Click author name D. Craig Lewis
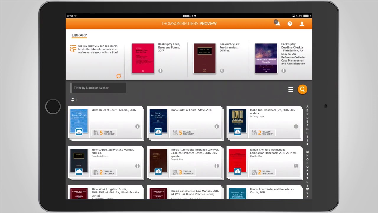The width and height of the screenshot is (378, 213). (x=257, y=117)
